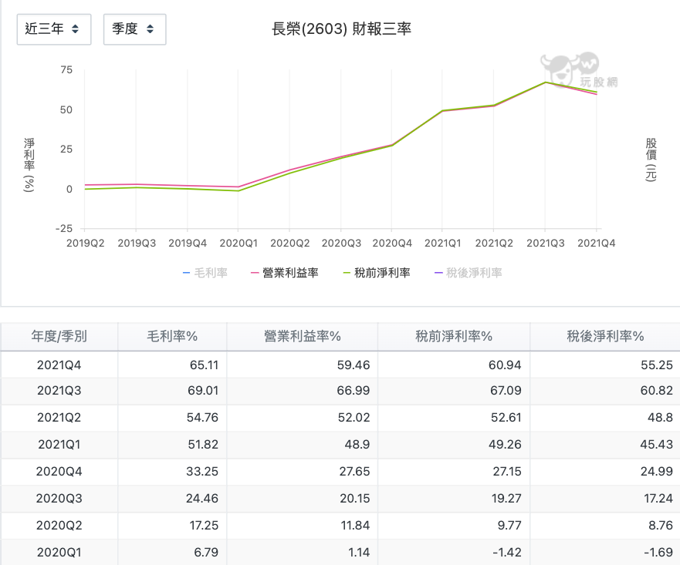Screen dimensions: 680x565
Task: Click the 稅前淨利率% column header
Action: point(454,336)
